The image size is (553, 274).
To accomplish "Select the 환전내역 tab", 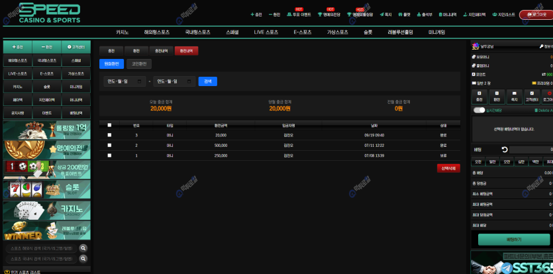I will click(186, 50).
